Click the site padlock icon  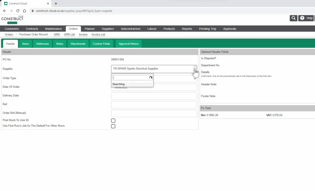click(33, 11)
